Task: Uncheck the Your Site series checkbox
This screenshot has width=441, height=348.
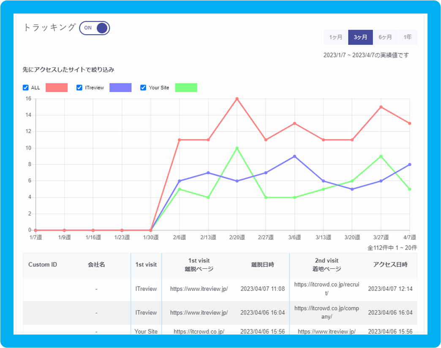Action: tap(143, 88)
